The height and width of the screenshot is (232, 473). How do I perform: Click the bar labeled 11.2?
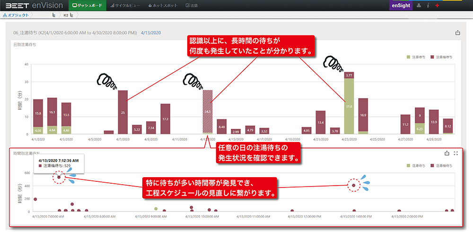[405, 125]
